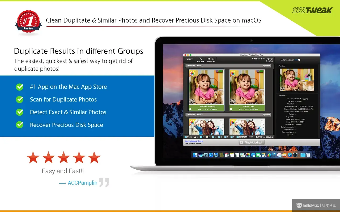Click the '1 of 38 selected in 19 groups' status
The width and height of the screenshot is (340, 212).
pos(262,59)
